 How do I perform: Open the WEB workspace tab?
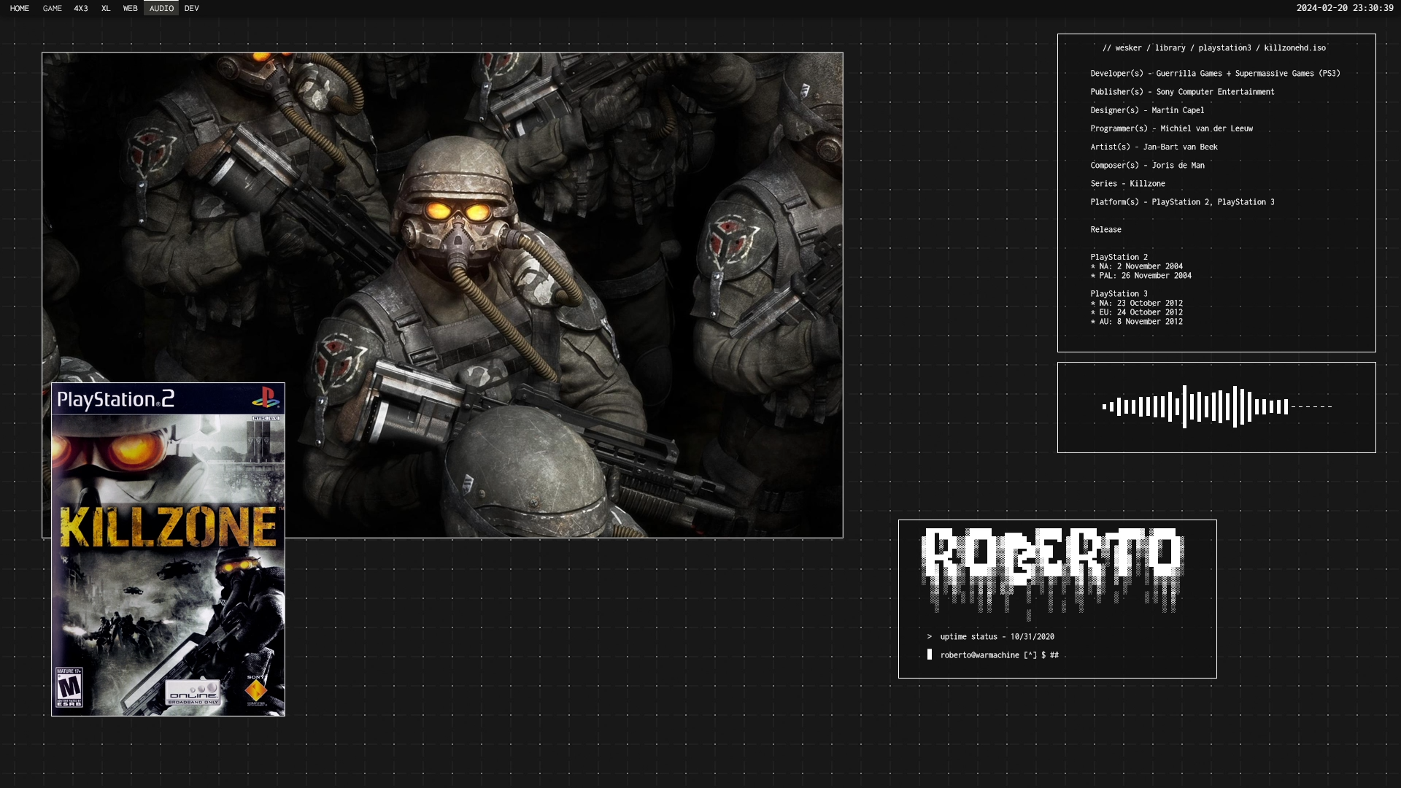[131, 8]
